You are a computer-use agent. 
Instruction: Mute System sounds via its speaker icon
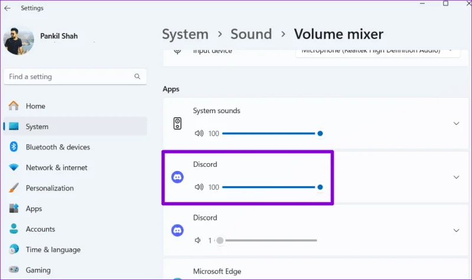199,133
